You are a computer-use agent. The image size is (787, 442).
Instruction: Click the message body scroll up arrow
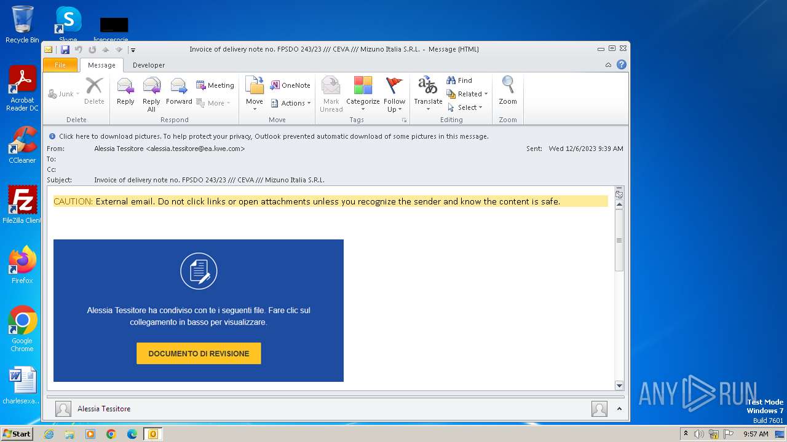619,204
